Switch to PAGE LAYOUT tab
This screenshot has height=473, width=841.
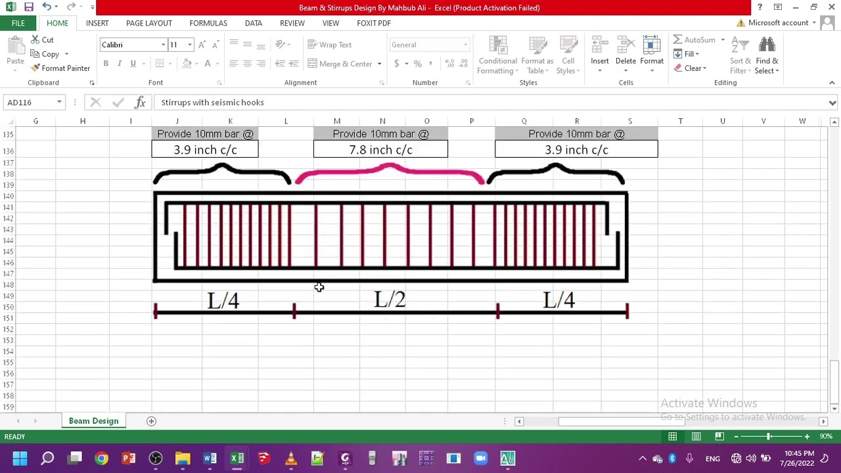click(149, 23)
